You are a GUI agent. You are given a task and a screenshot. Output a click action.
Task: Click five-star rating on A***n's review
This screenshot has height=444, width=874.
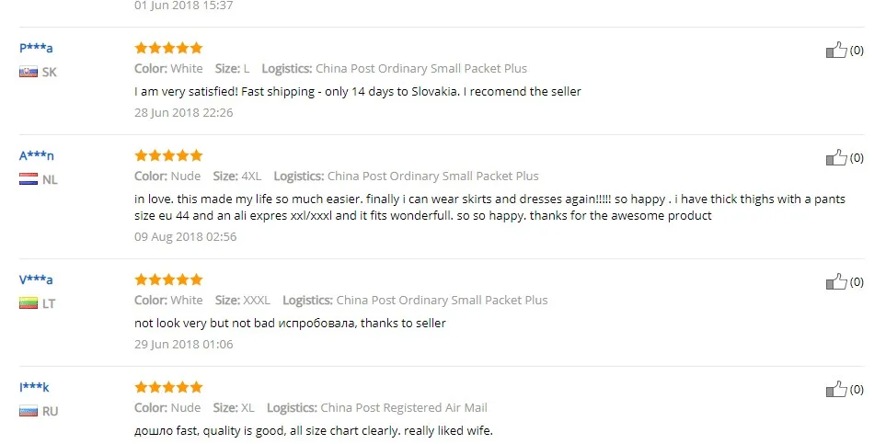(x=168, y=155)
